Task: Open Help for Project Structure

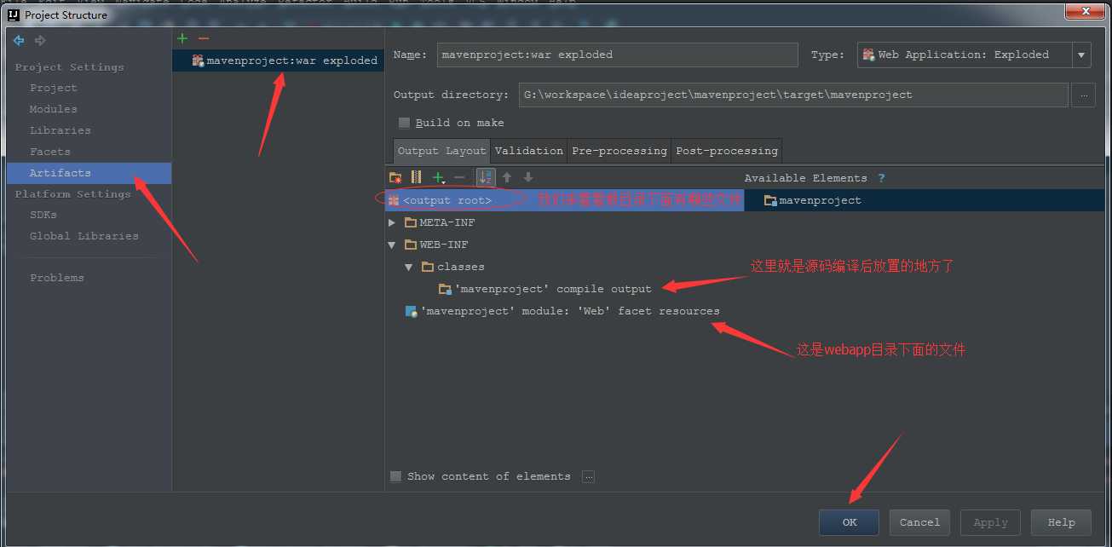Action: tap(1062, 522)
